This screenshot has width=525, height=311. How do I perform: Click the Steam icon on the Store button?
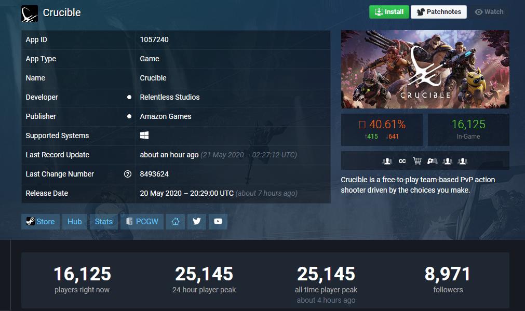(31, 221)
